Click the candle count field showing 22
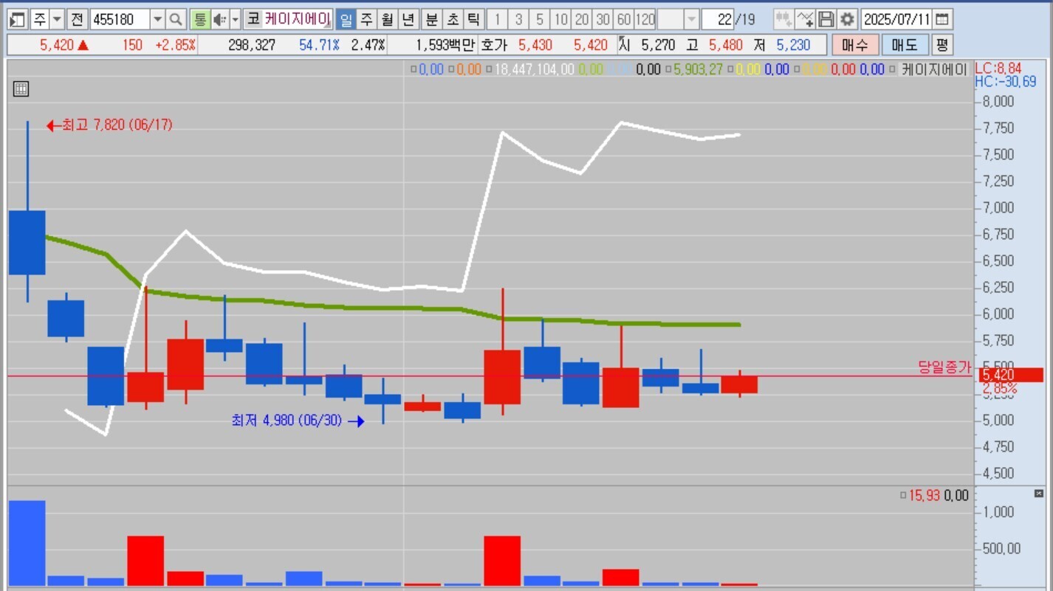The height and width of the screenshot is (591, 1053). point(718,19)
